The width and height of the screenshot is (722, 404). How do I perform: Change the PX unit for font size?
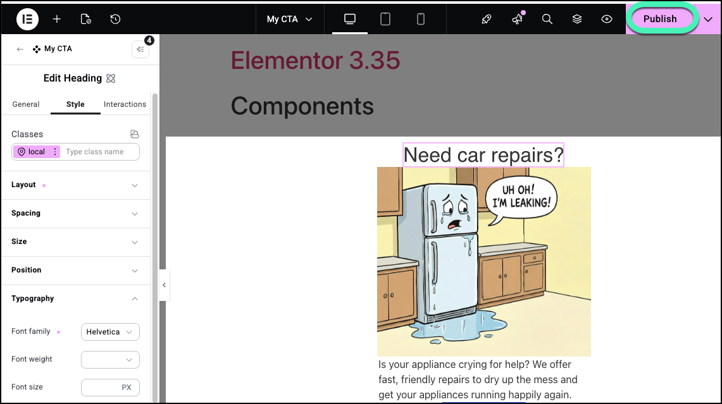pyautogui.click(x=127, y=388)
